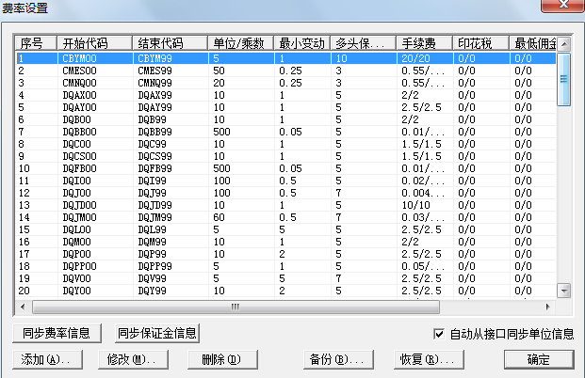This screenshot has width=585, height=378.
Task: Select the DQC00 row
Action: pyautogui.click(x=285, y=144)
